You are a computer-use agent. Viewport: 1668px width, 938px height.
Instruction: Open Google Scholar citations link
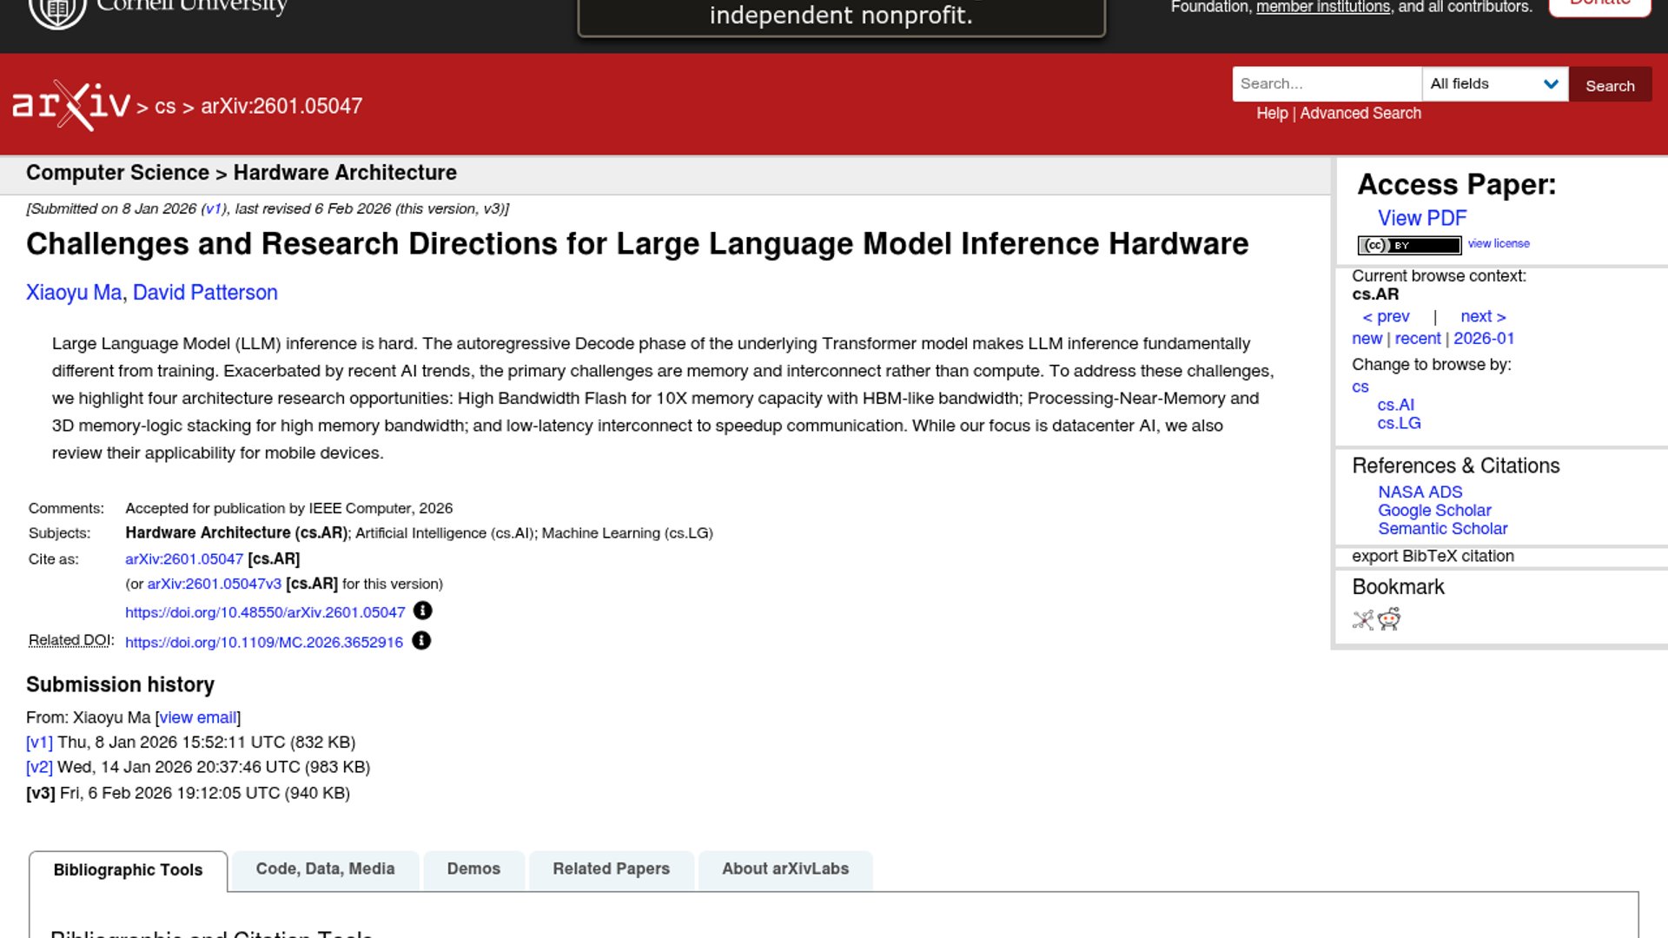pos(1433,511)
